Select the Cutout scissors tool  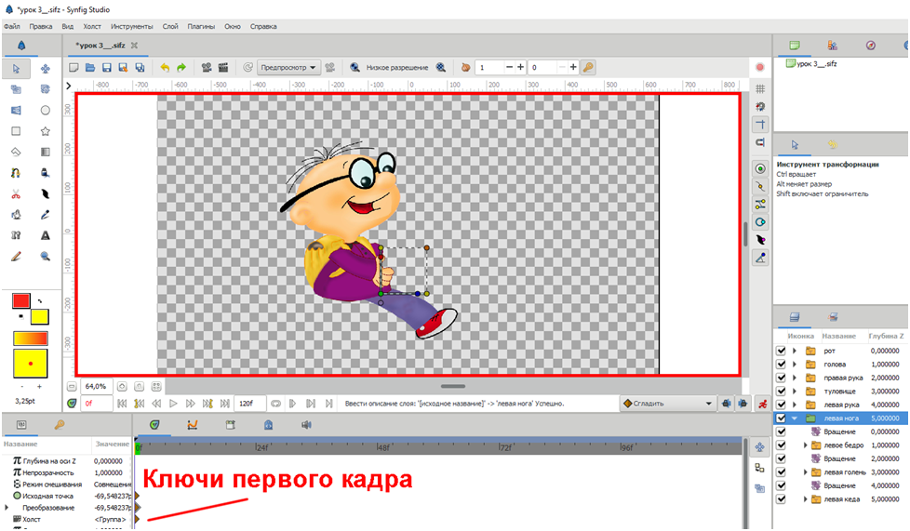[16, 193]
